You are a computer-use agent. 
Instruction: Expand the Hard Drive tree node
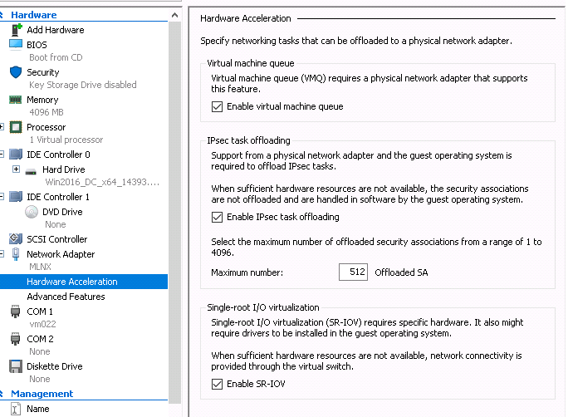pyautogui.click(x=17, y=169)
